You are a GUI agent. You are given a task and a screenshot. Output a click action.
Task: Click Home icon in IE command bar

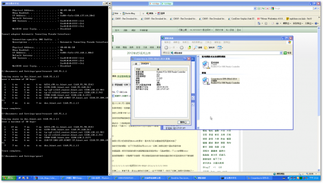tap(259, 24)
